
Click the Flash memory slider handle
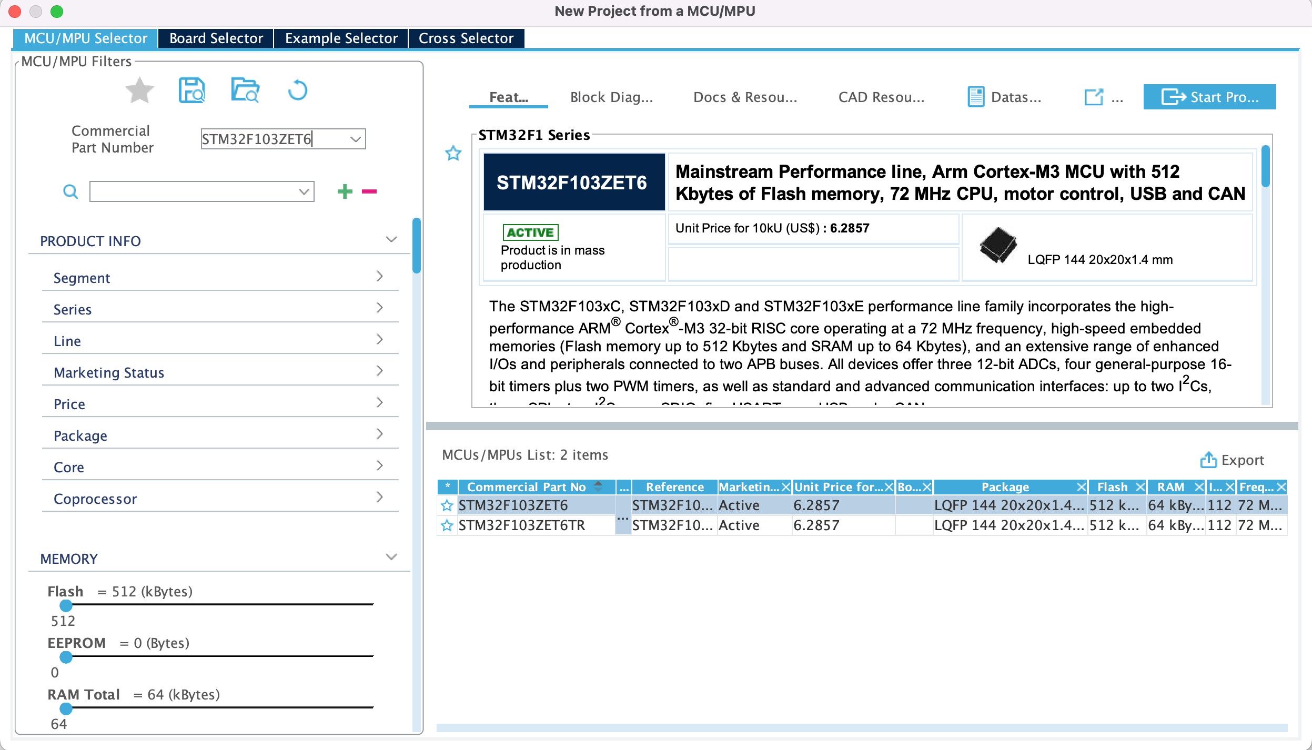pyautogui.click(x=66, y=605)
